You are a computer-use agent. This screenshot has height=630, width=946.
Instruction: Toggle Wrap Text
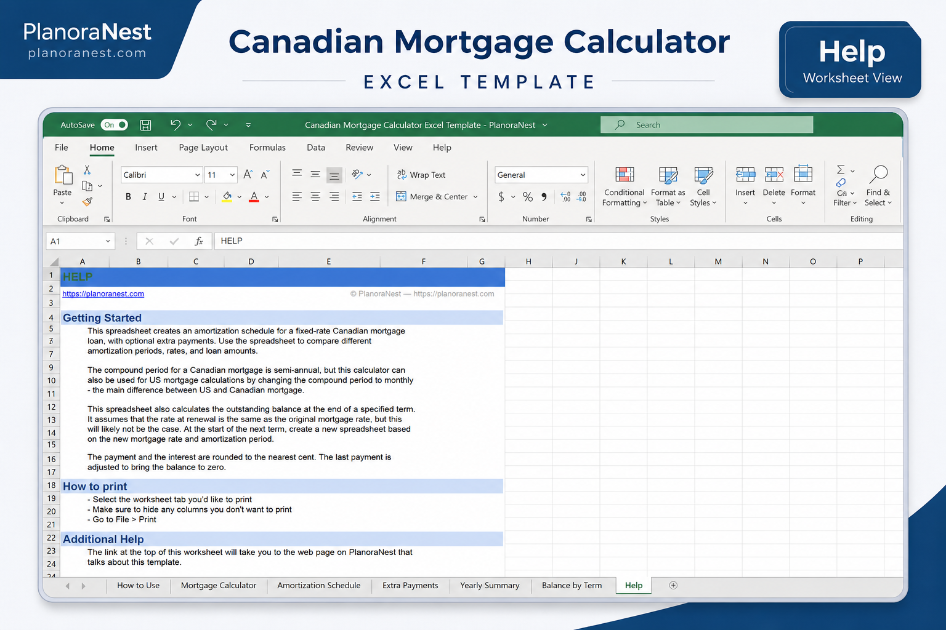coord(421,175)
